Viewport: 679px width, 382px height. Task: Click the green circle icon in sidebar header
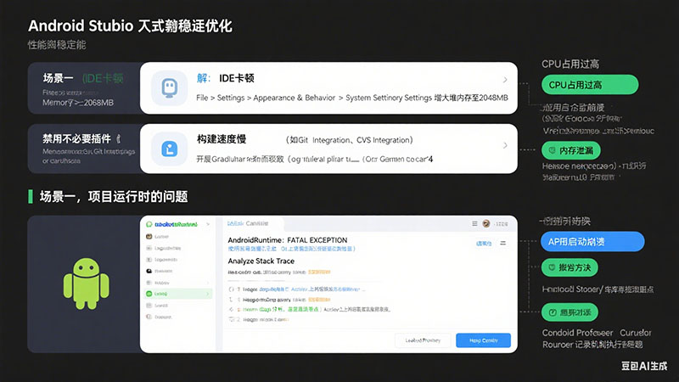coord(149,224)
